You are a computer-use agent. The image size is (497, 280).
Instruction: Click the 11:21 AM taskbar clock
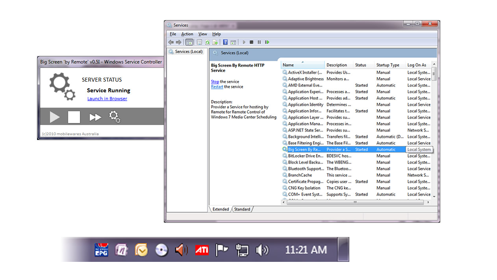point(306,250)
